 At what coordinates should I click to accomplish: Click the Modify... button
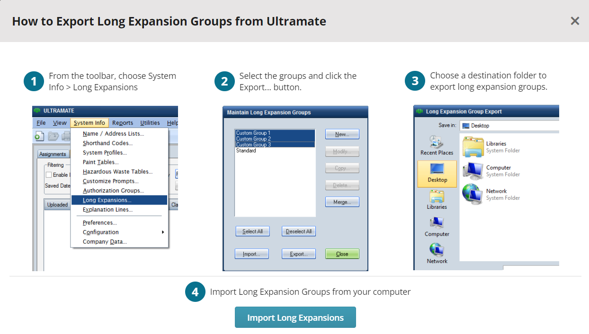[x=342, y=151]
